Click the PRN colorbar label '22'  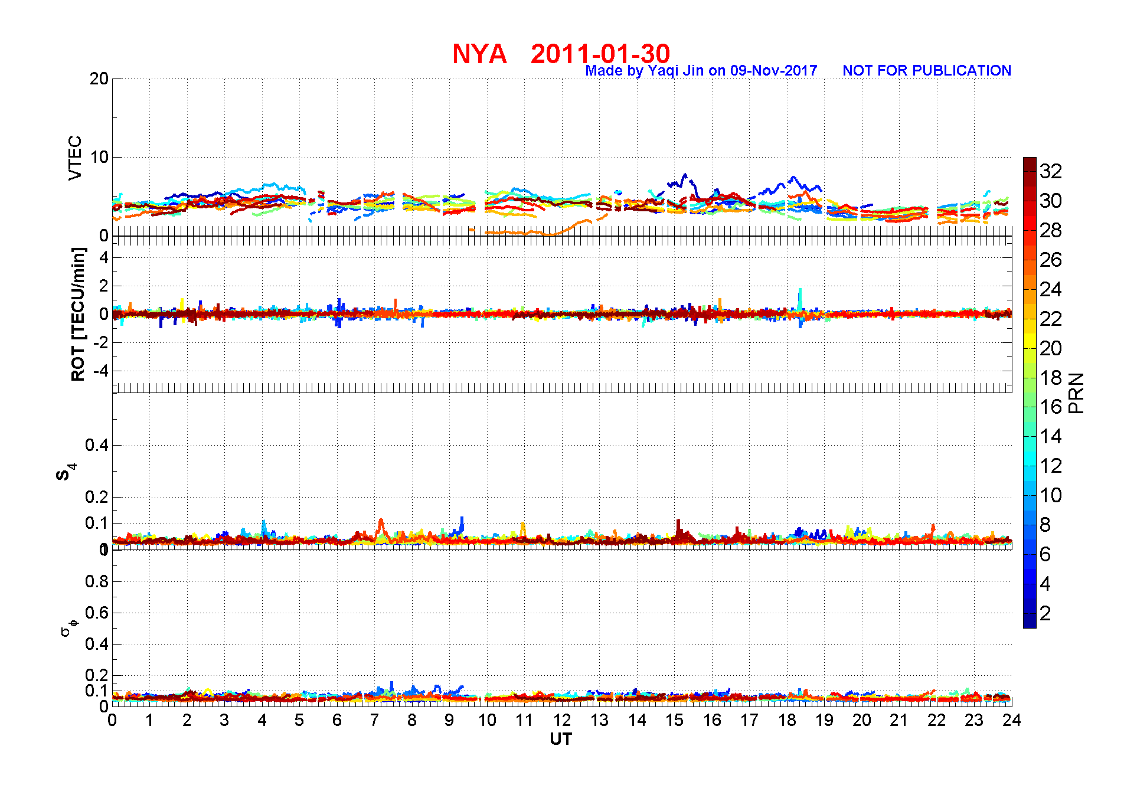click(1051, 319)
